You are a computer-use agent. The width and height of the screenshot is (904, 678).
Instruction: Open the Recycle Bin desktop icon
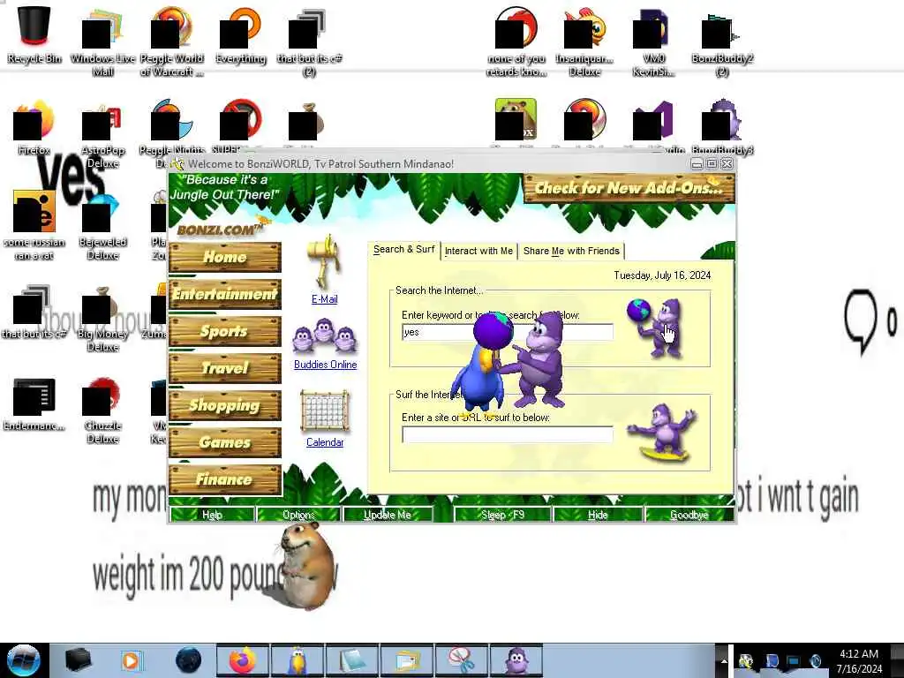pyautogui.click(x=34, y=34)
